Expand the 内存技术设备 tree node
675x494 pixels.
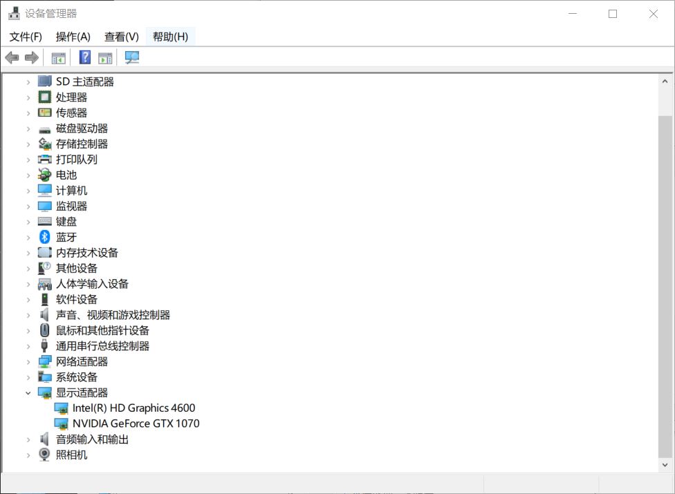point(28,253)
